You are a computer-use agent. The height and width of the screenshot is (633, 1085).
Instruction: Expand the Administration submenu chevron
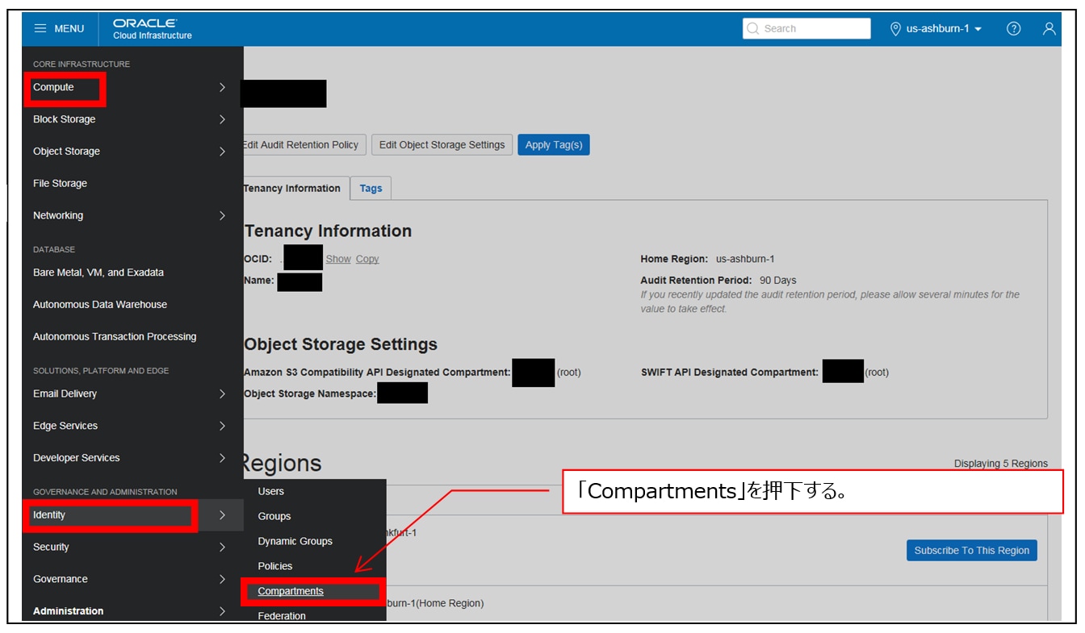click(x=222, y=611)
